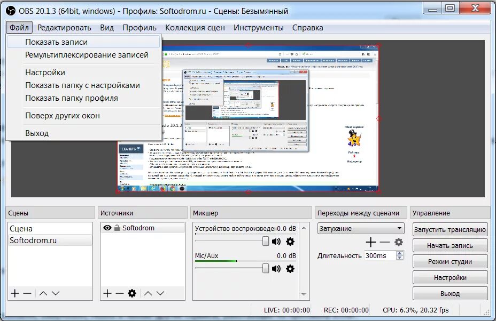Remove selected scene with minus icon
This screenshot has height=321, width=496.
[27, 293]
